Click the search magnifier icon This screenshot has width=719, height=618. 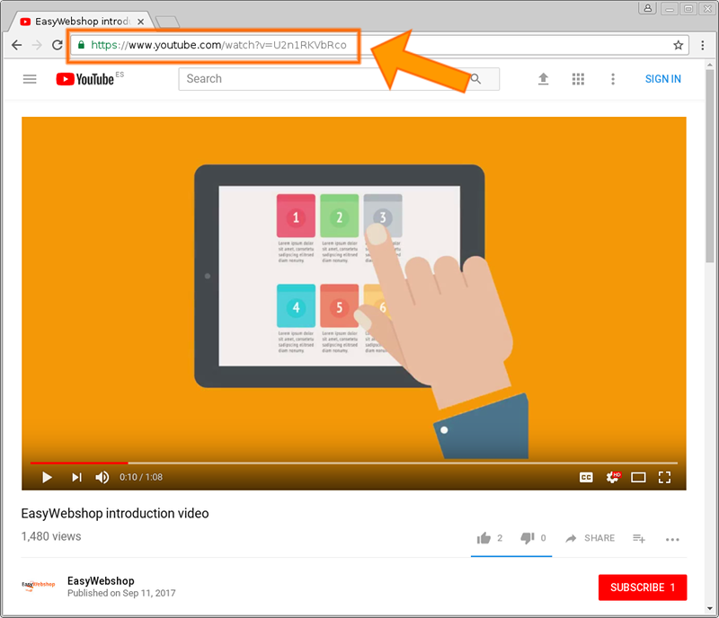476,79
